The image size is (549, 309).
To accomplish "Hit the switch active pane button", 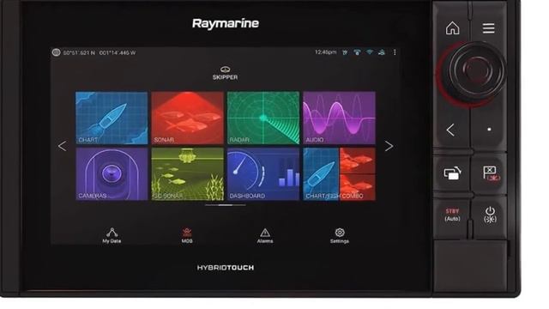I will point(452,173).
